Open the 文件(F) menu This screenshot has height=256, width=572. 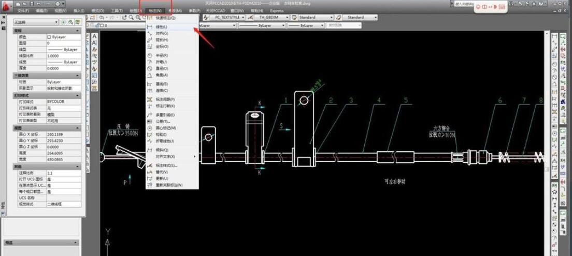(x=23, y=10)
